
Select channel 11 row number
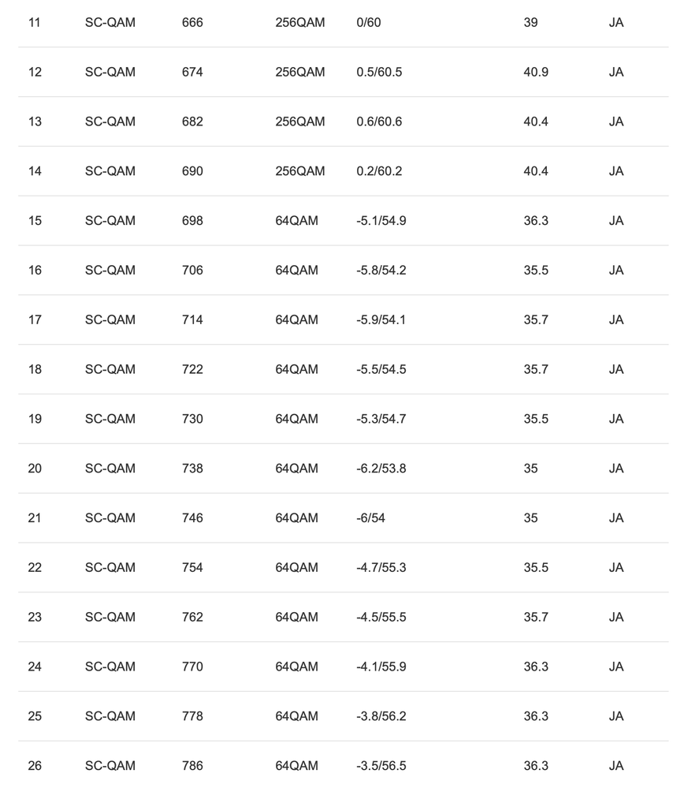click(x=34, y=23)
